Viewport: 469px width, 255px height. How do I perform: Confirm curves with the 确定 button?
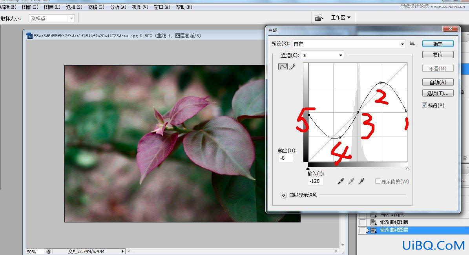438,44
